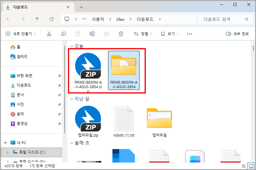Refresh the folder view
This screenshot has width=256, height=170.
[51, 19]
